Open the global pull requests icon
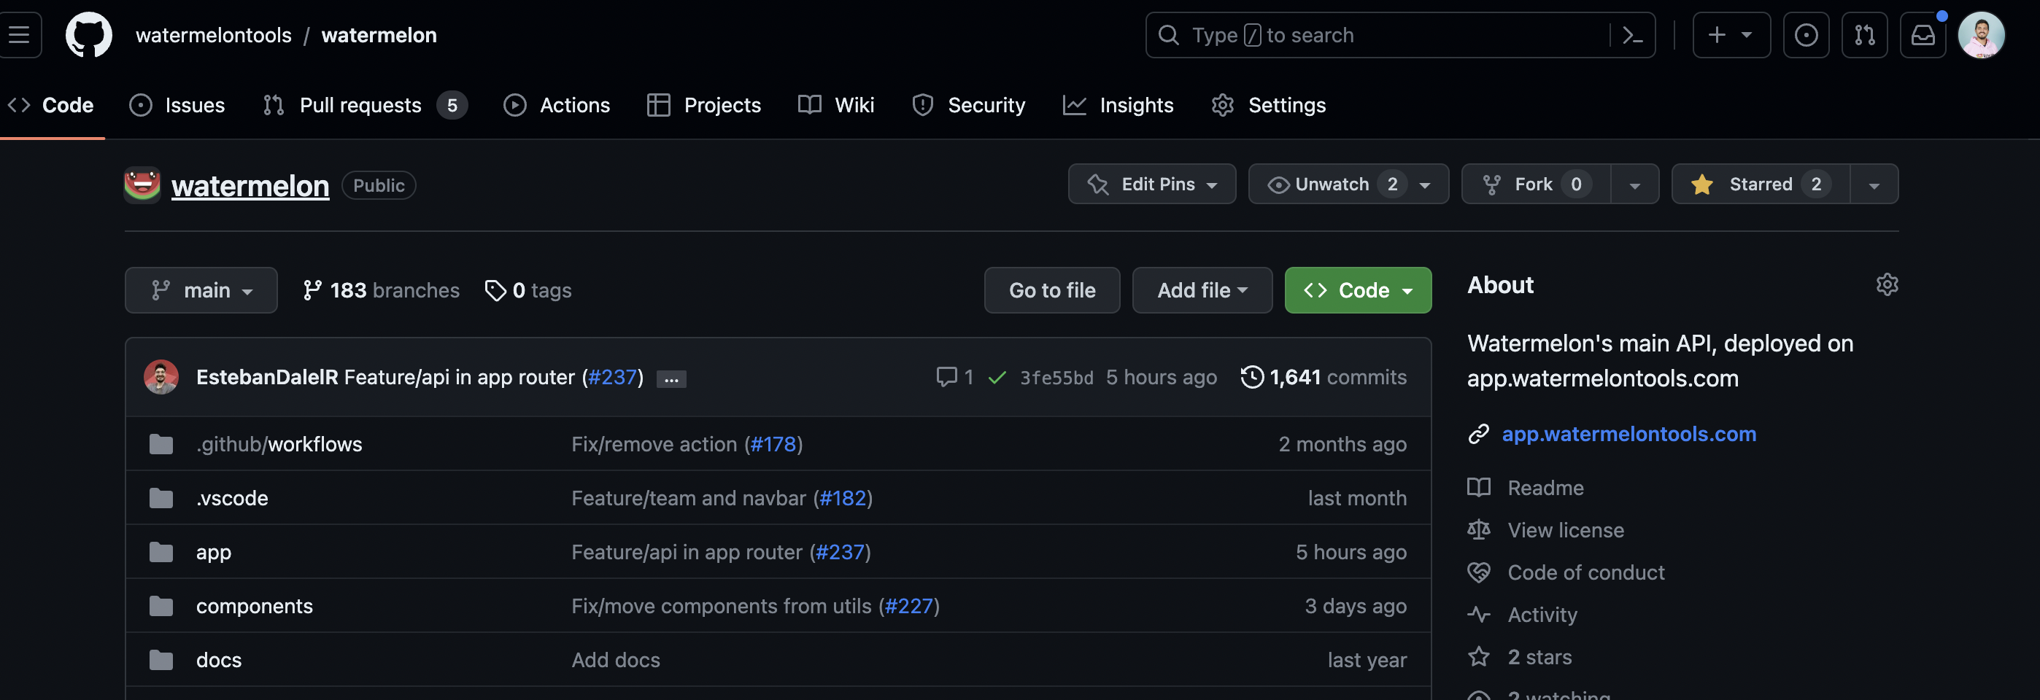The height and width of the screenshot is (700, 2040). pos(1863,35)
